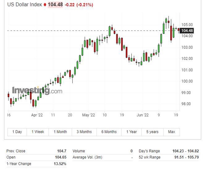Screen dimensions: 204x170
Task: Select the 1 Day timeframe tab
Action: click(17, 132)
